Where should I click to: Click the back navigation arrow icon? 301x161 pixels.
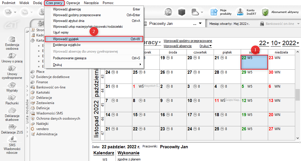pyautogui.click(x=8, y=12)
